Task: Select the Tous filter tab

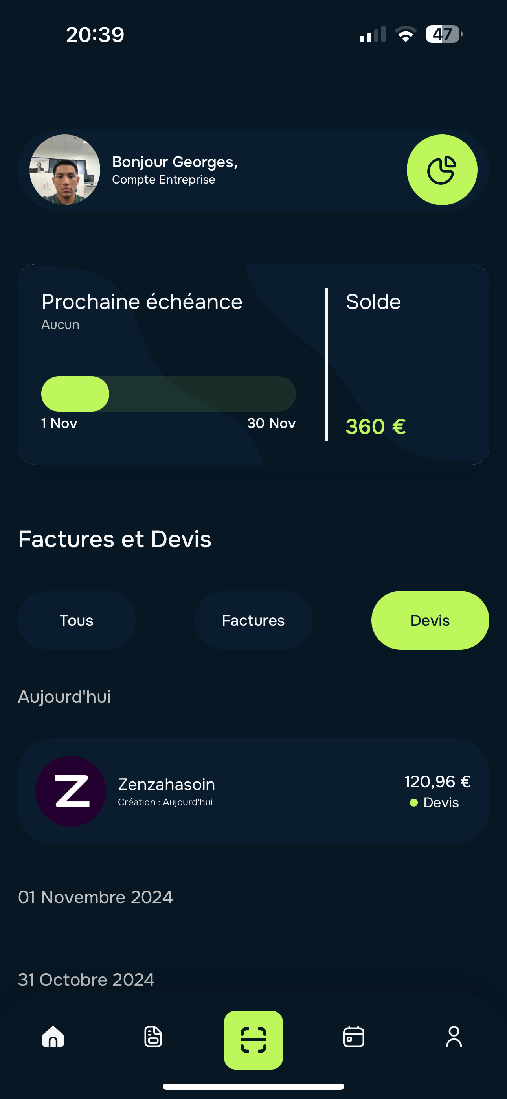Action: (76, 620)
